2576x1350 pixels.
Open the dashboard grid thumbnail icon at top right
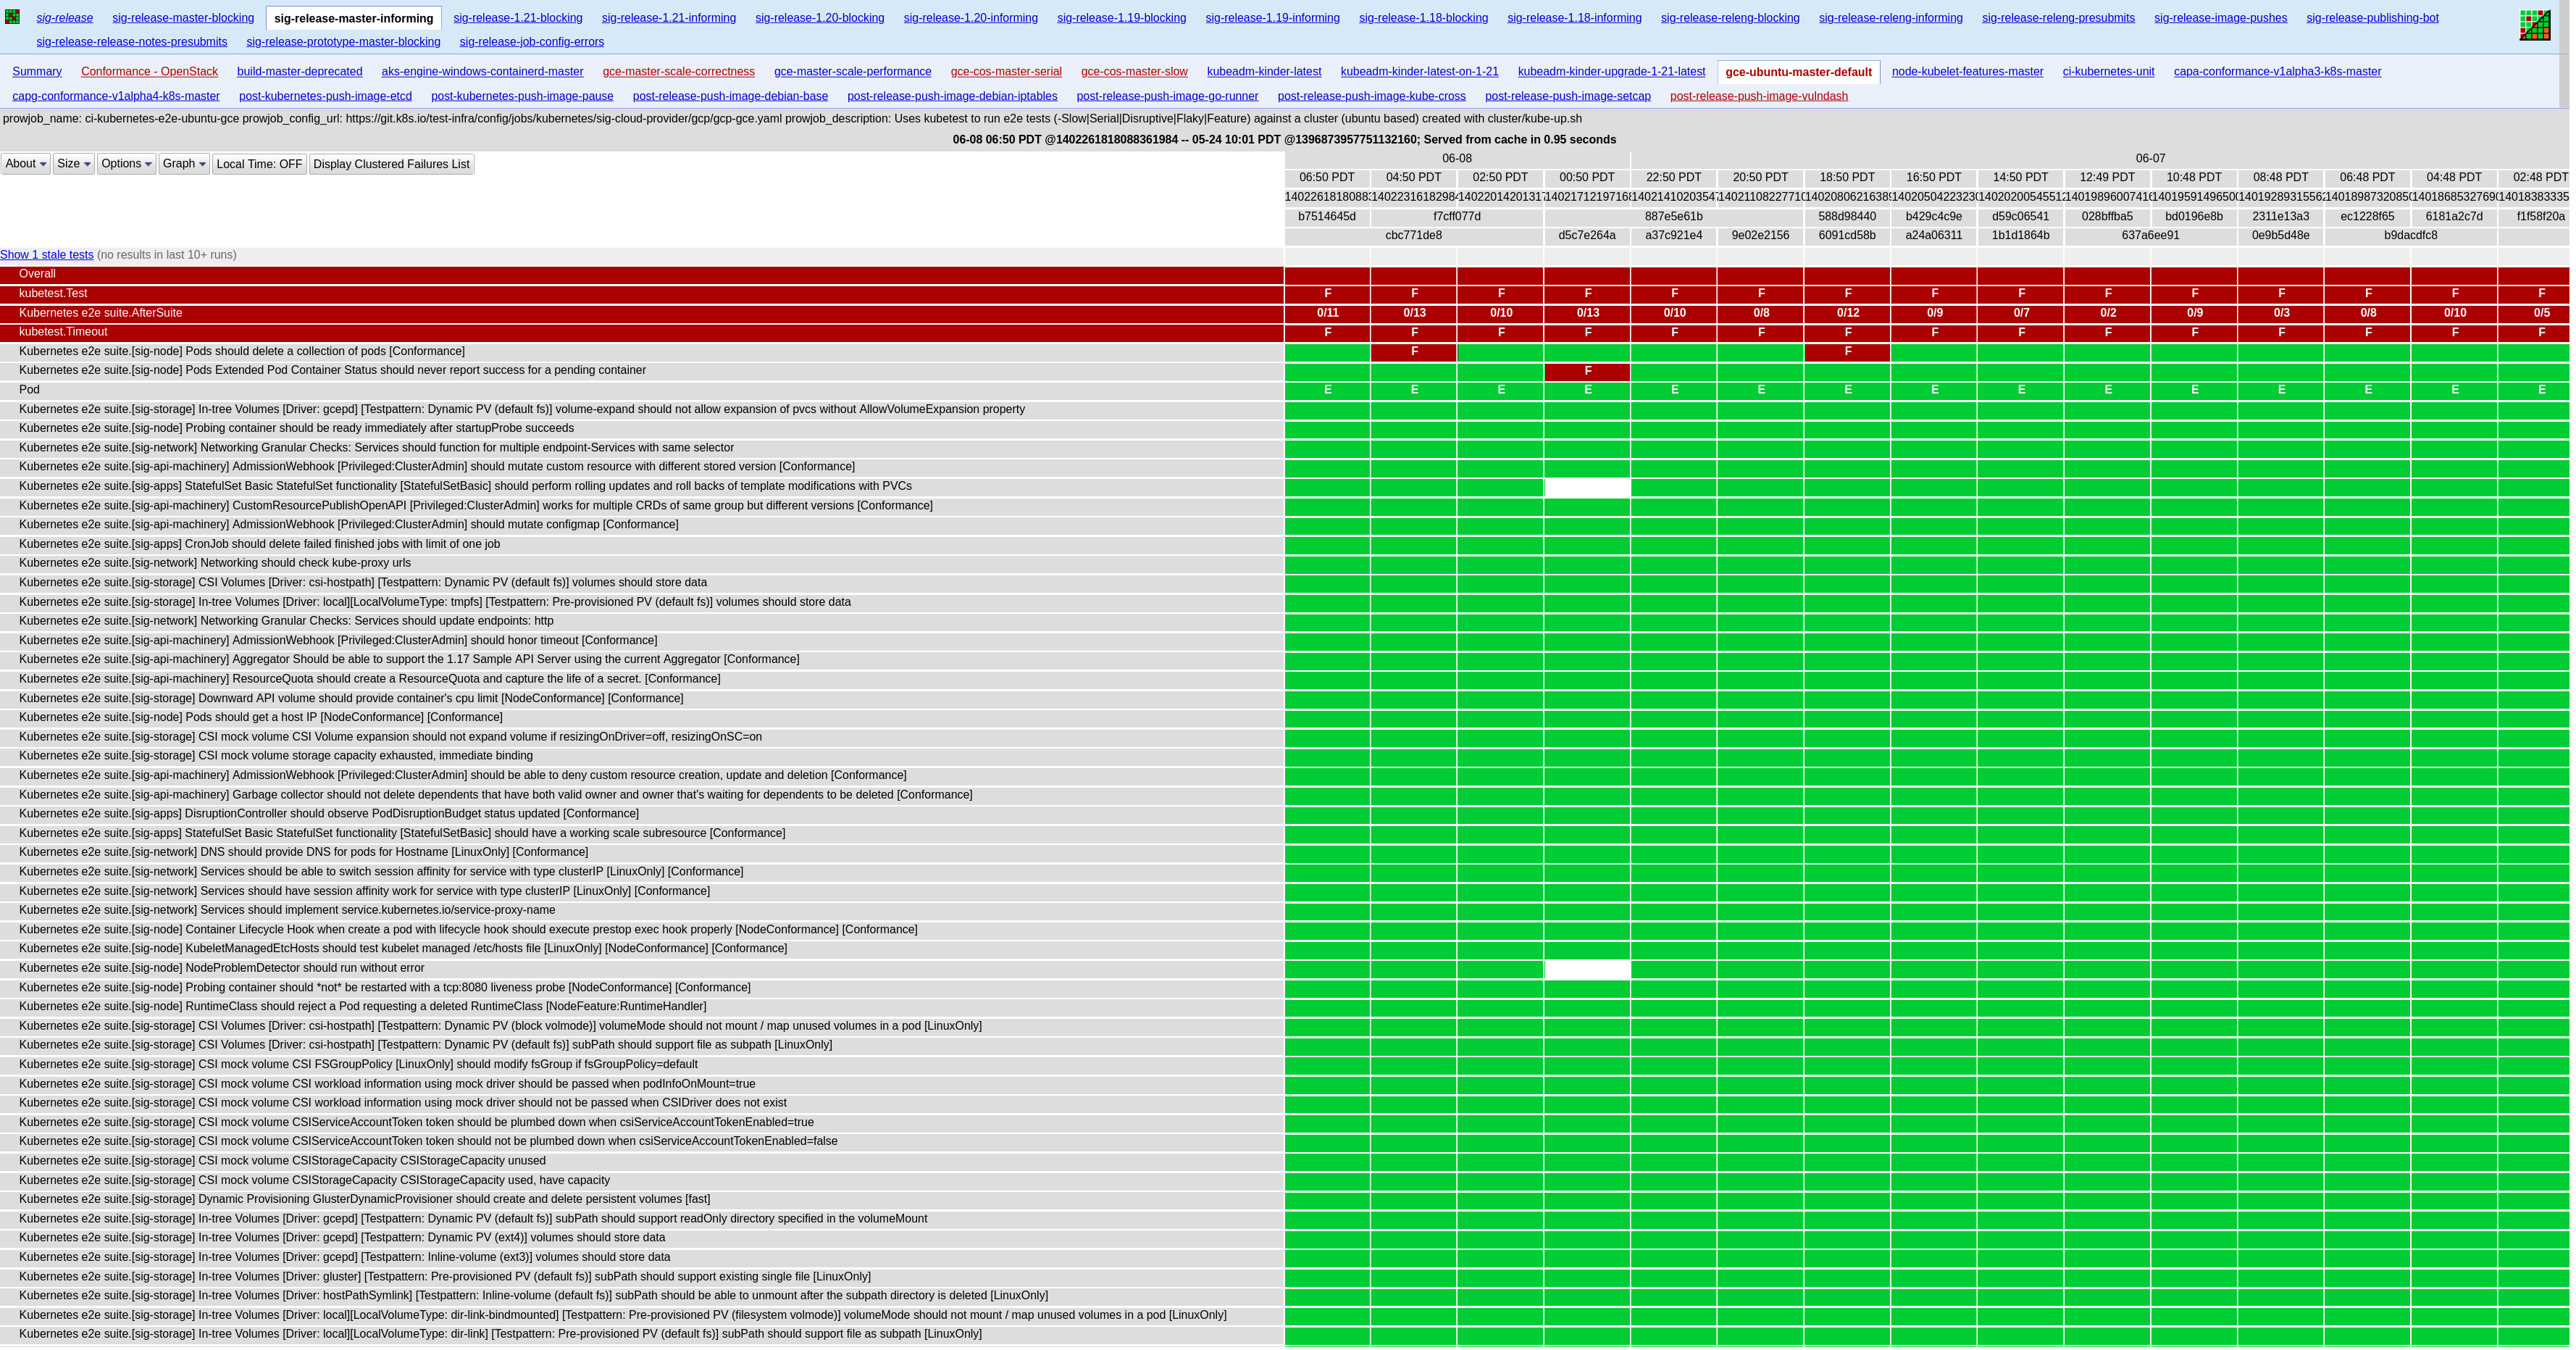coord(2534,25)
